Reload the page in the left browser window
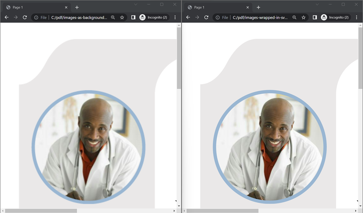The width and height of the screenshot is (363, 213). 25,17
